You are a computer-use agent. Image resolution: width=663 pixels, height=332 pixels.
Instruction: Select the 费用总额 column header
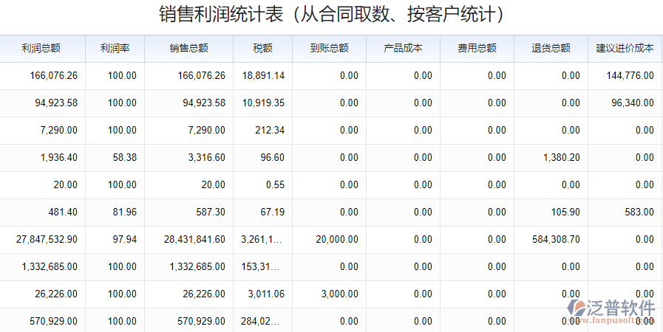tap(477, 49)
